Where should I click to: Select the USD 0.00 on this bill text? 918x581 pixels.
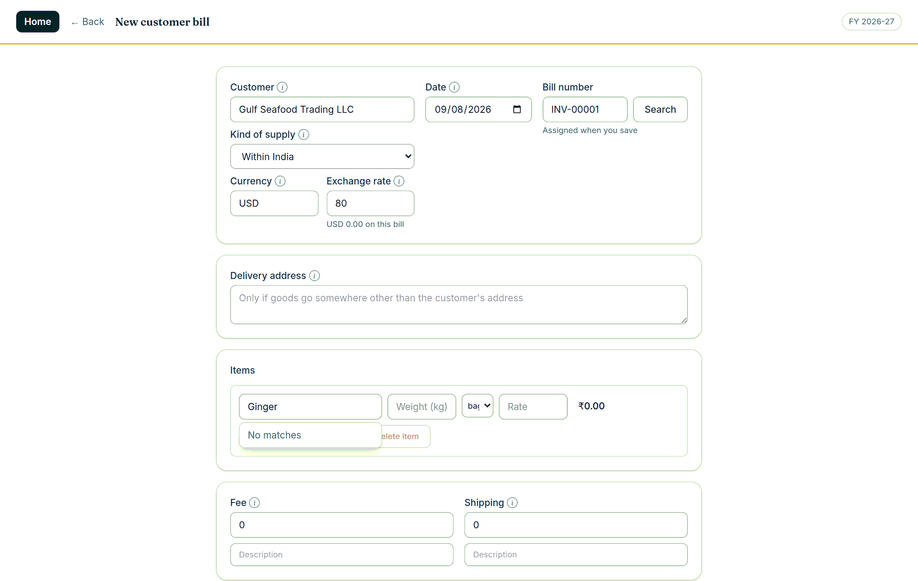pos(365,224)
